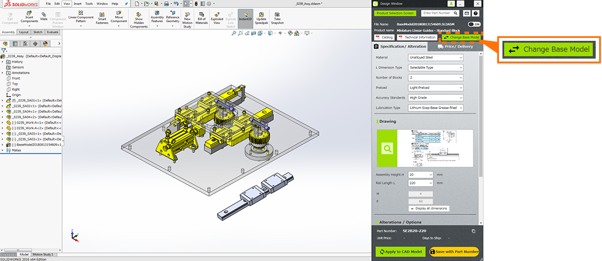This screenshot has height=261, width=602.
Task: Open the Tools menu
Action: point(89,3)
